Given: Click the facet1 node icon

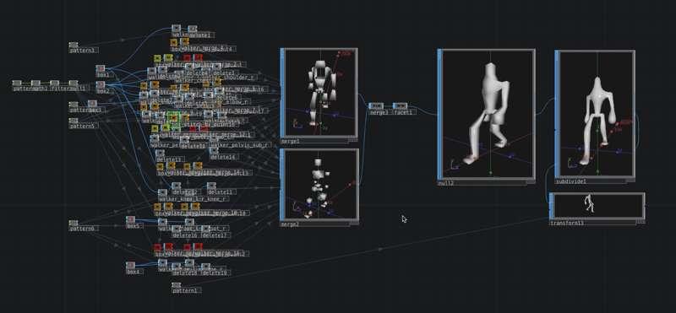Looking at the screenshot, I should pyautogui.click(x=400, y=106).
